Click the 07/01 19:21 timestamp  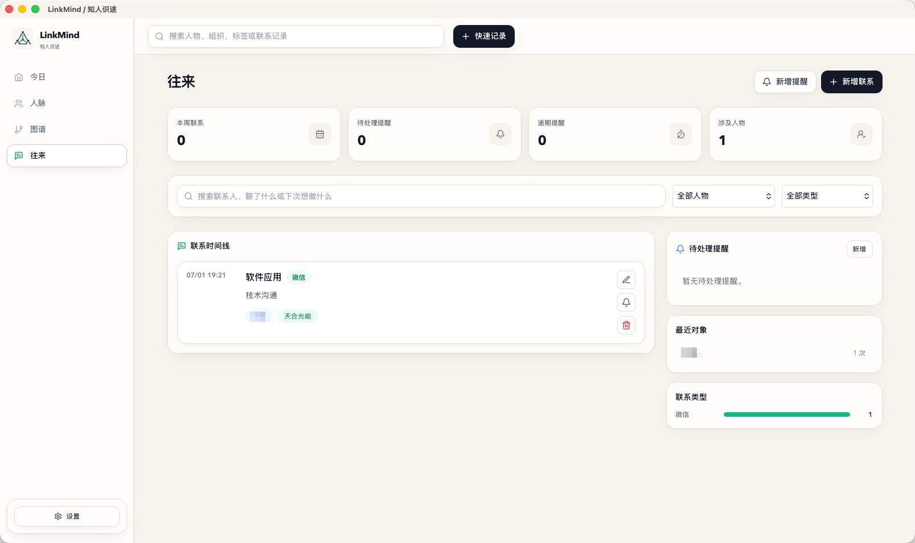coord(206,275)
